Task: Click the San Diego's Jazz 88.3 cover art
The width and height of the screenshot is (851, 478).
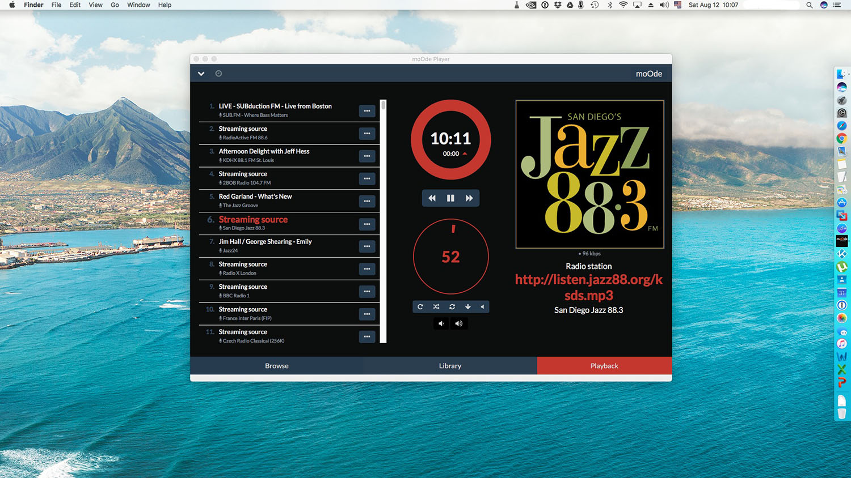Action: pos(589,174)
